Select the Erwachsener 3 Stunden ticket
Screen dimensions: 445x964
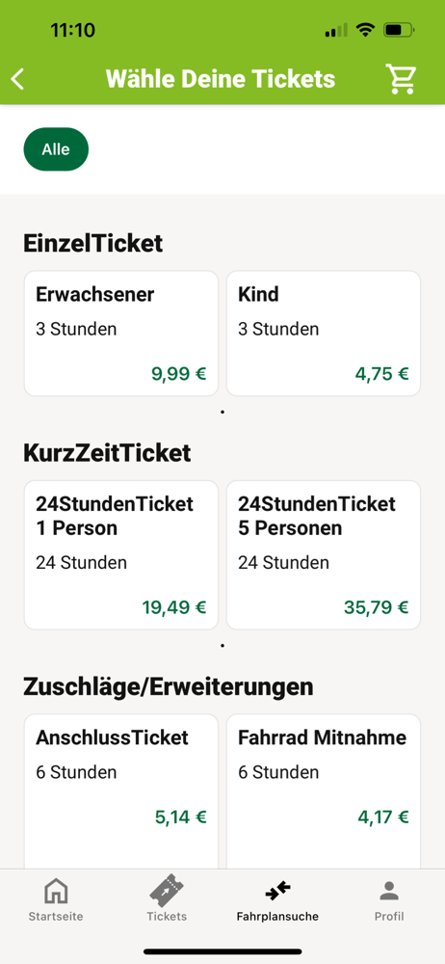[x=121, y=334]
